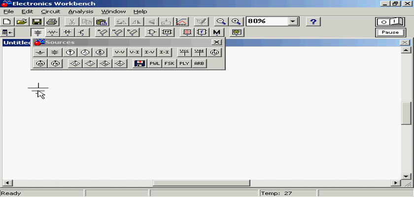The image size is (414, 197).
Task: Open the Basic components parts bin
Action: pos(53,32)
